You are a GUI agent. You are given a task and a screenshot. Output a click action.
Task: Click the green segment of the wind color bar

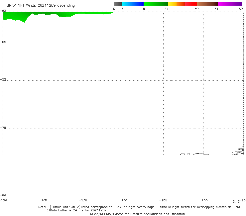point(156,4)
